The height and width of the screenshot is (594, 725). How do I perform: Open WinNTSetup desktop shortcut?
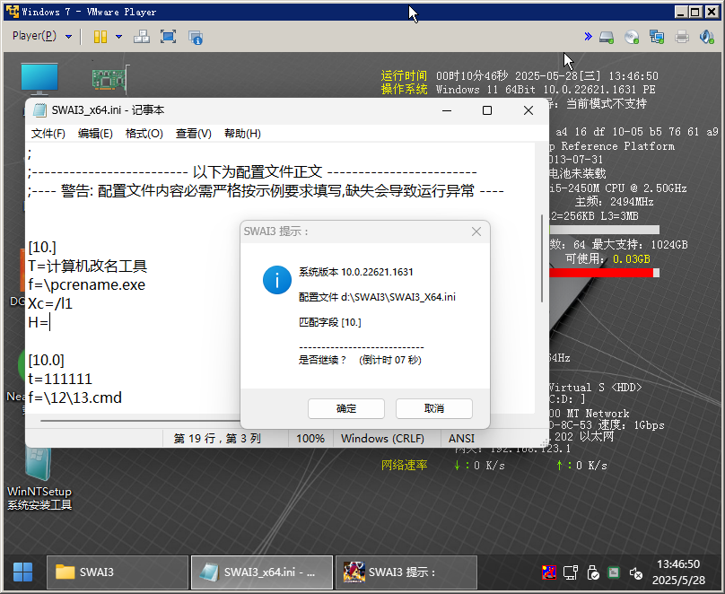(39, 477)
